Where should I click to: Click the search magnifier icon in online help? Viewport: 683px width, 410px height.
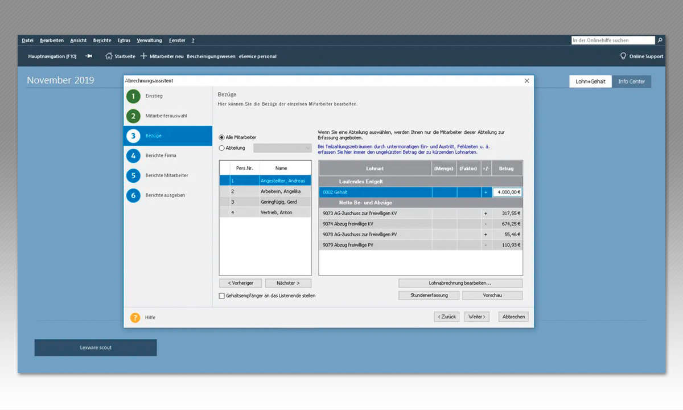point(660,40)
